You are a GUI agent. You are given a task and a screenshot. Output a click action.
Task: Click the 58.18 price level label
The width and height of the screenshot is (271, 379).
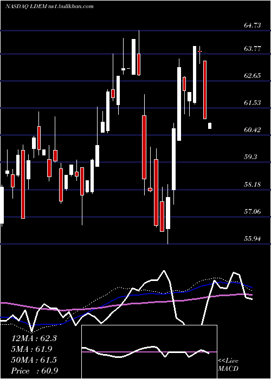pyautogui.click(x=253, y=185)
